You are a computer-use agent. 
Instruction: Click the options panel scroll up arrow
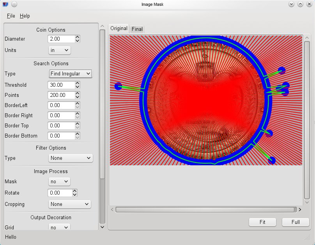102,26
